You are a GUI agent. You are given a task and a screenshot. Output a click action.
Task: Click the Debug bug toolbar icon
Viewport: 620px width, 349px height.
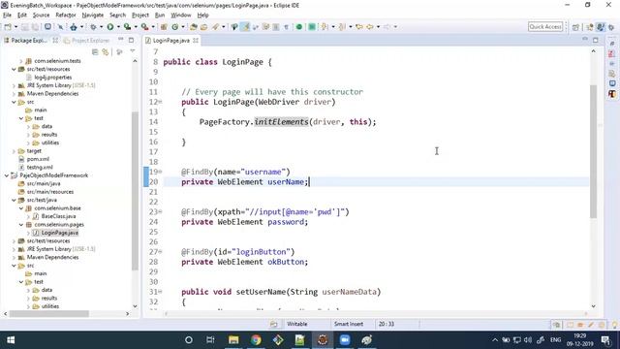93,27
